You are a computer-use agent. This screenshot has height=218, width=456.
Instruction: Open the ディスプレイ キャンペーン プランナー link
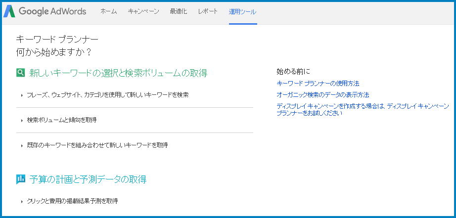point(363,110)
